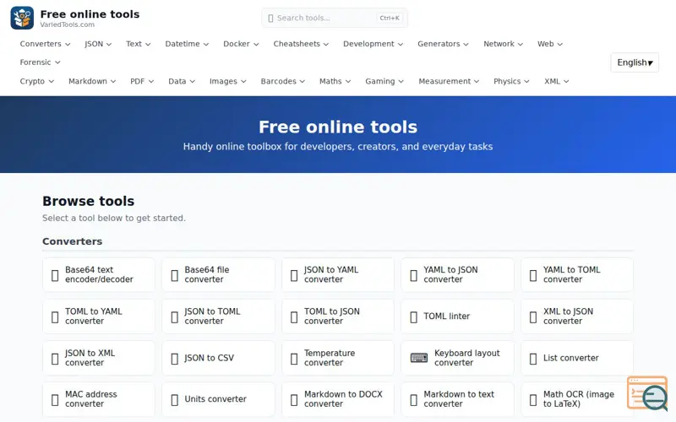The width and height of the screenshot is (676, 422).
Task: Open the Physics menu
Action: tap(511, 81)
